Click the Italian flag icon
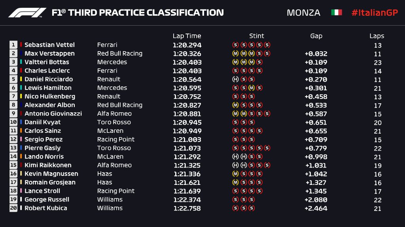The width and height of the screenshot is (405, 227). coord(336,13)
